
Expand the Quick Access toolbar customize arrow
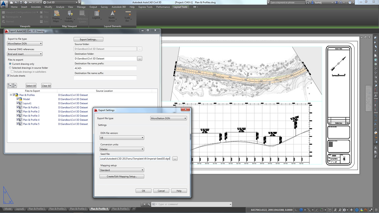79,2
